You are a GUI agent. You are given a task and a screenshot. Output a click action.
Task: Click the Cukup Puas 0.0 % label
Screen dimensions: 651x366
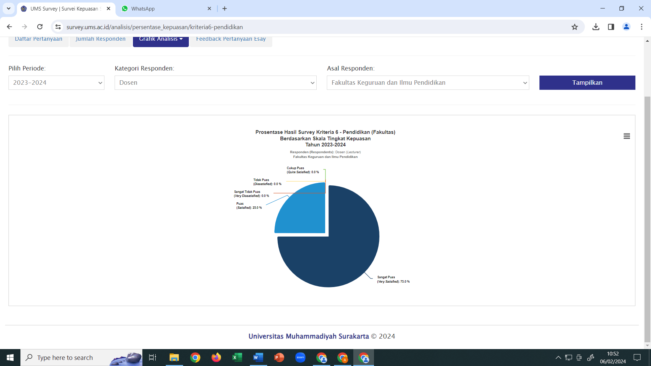[x=303, y=170]
